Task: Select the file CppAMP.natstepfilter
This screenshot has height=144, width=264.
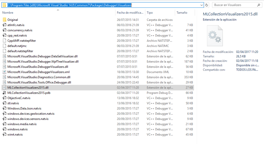Action: click(x=22, y=40)
